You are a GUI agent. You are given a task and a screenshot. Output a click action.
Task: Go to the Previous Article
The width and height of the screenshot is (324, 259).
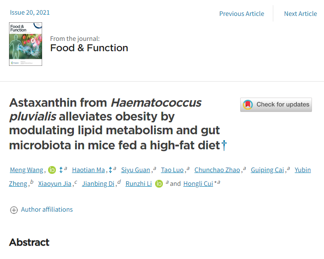241,13
